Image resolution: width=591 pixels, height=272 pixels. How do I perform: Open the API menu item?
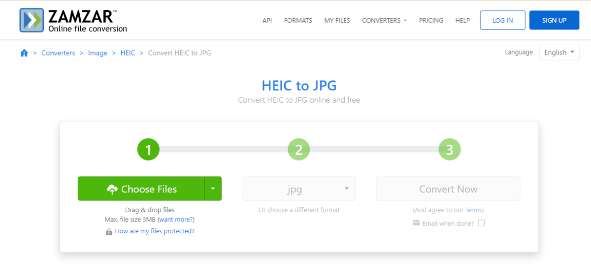[267, 20]
